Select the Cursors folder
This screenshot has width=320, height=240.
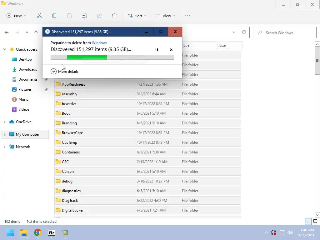point(148,172)
